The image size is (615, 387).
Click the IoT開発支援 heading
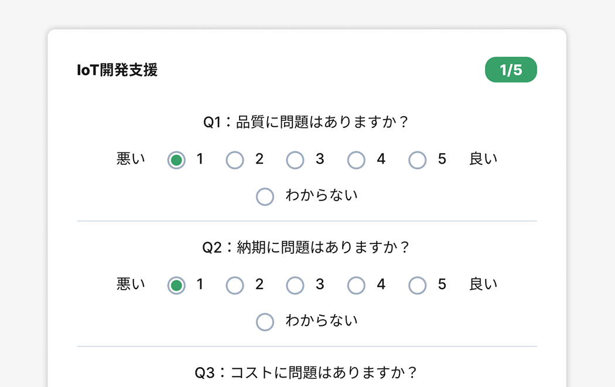point(117,70)
